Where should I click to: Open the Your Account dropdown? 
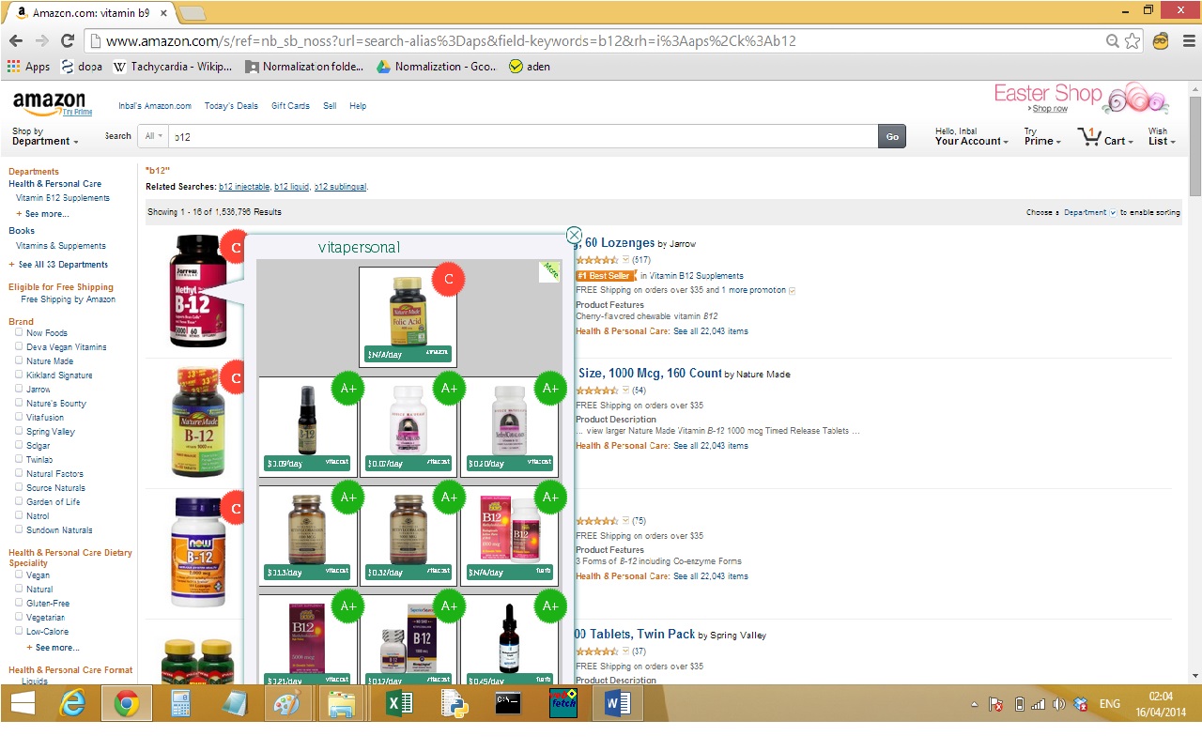tap(971, 137)
